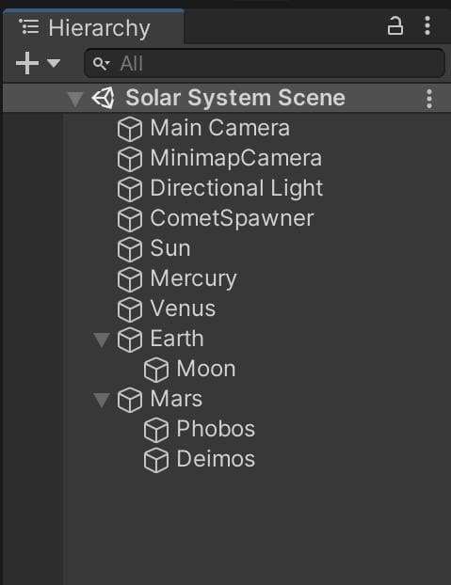Viewport: 451px width, 585px height.
Task: Select the Solar System Scene label
Action: [x=235, y=98]
